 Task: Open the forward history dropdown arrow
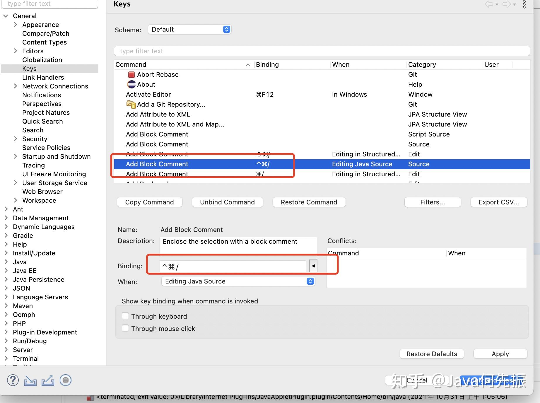click(515, 5)
